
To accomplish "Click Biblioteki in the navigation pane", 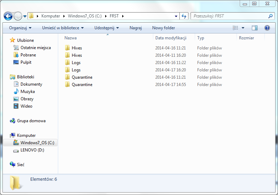I will pyautogui.click(x=25, y=77).
